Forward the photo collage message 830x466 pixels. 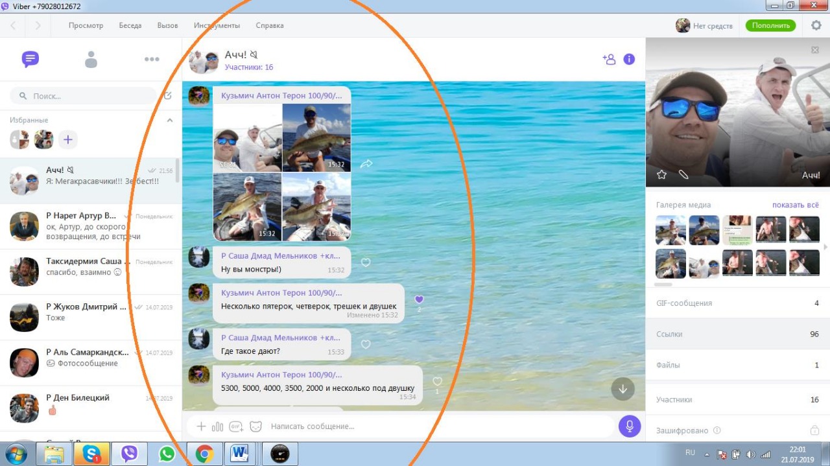[x=366, y=164]
